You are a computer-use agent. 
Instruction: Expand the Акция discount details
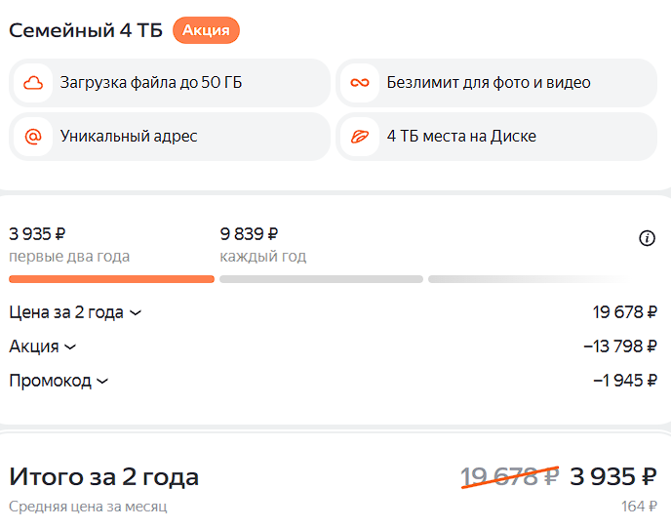43,346
